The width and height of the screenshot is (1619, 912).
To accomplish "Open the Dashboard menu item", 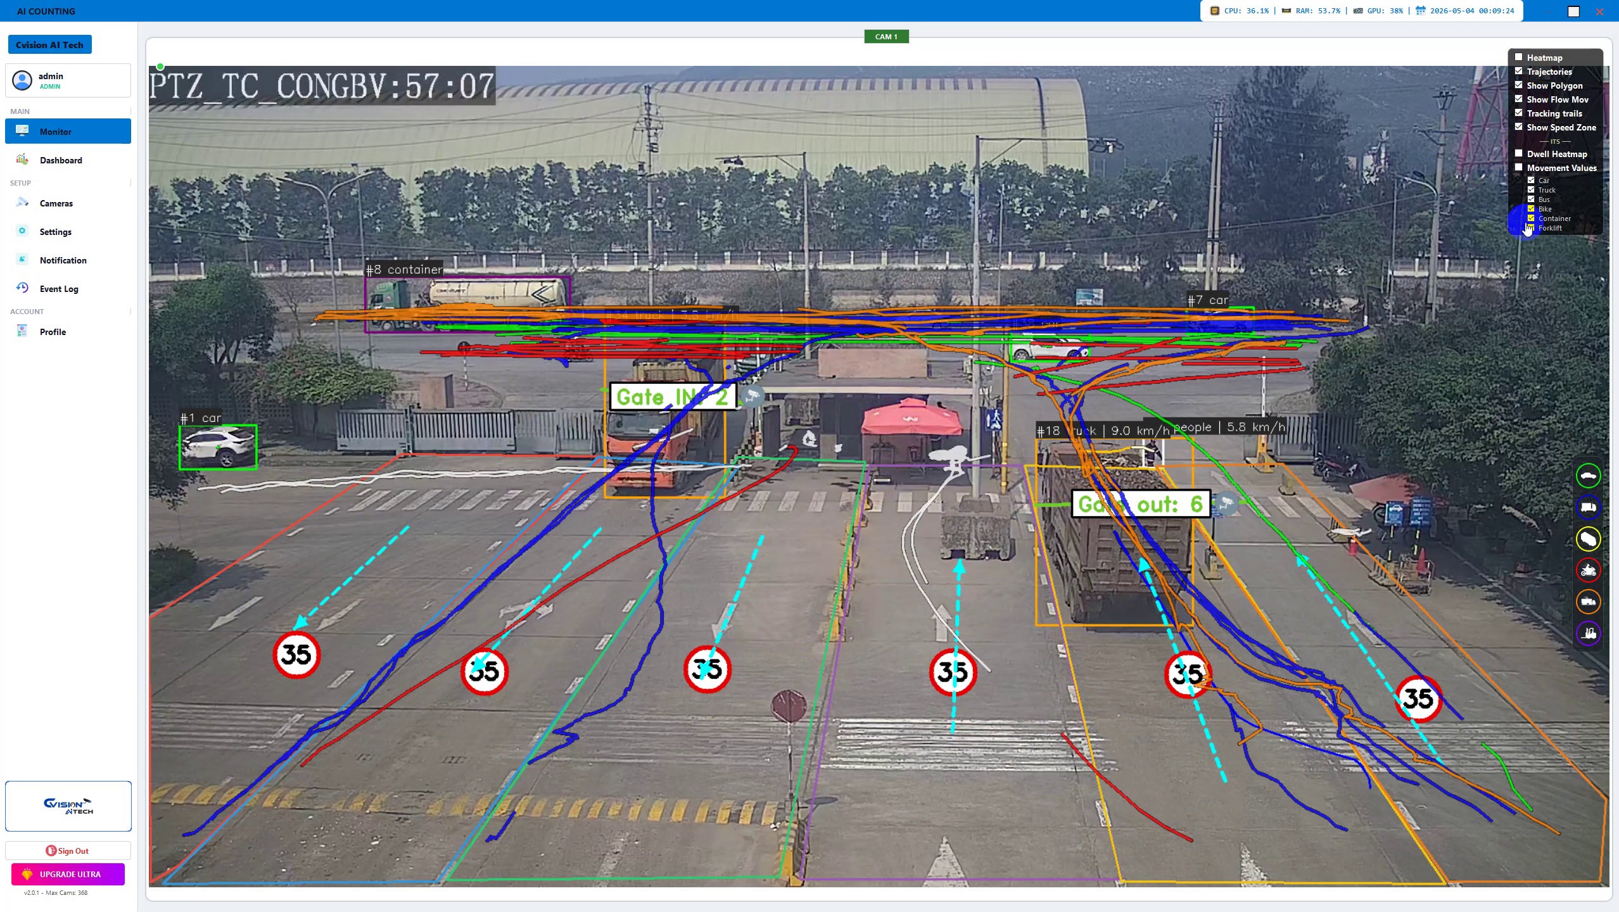I will (x=68, y=160).
